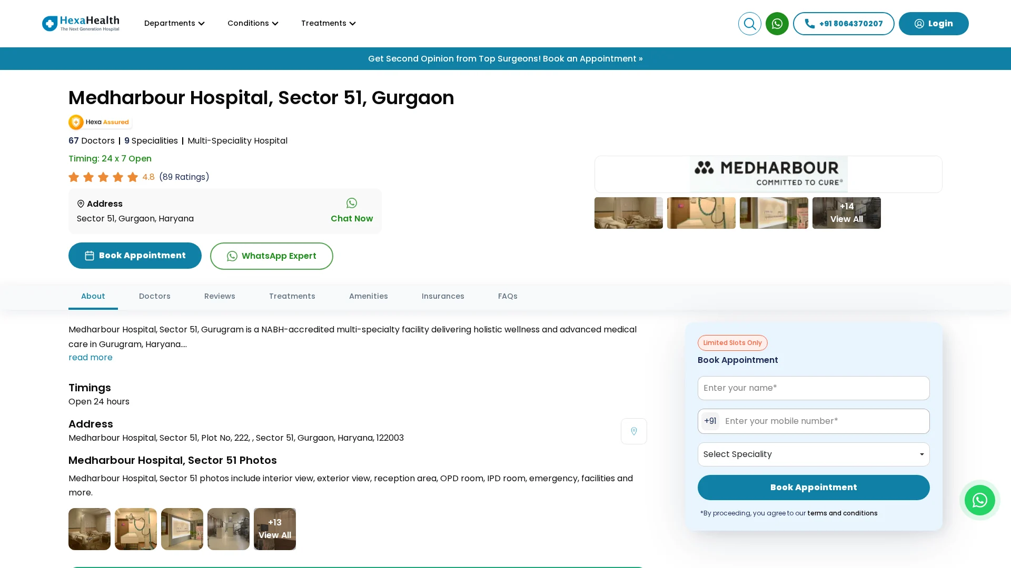
Task: Click the mobile number input field
Action: tap(825, 421)
